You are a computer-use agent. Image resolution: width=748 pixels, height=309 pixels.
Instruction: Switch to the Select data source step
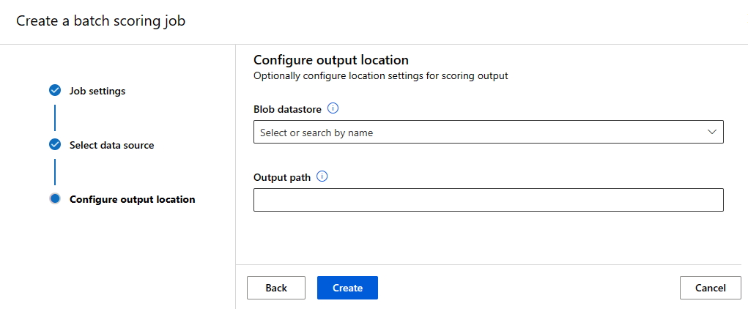point(111,145)
